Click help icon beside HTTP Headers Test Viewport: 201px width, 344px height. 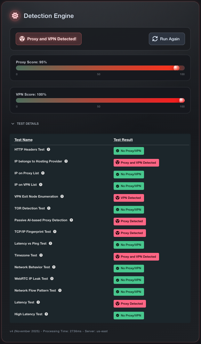[49, 149]
